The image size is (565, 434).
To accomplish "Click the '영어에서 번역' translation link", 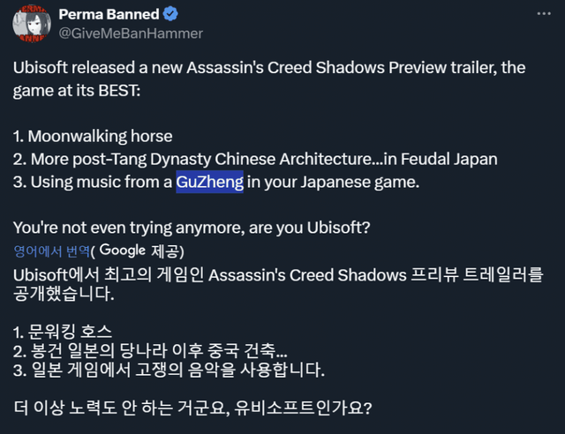I will click(52, 250).
